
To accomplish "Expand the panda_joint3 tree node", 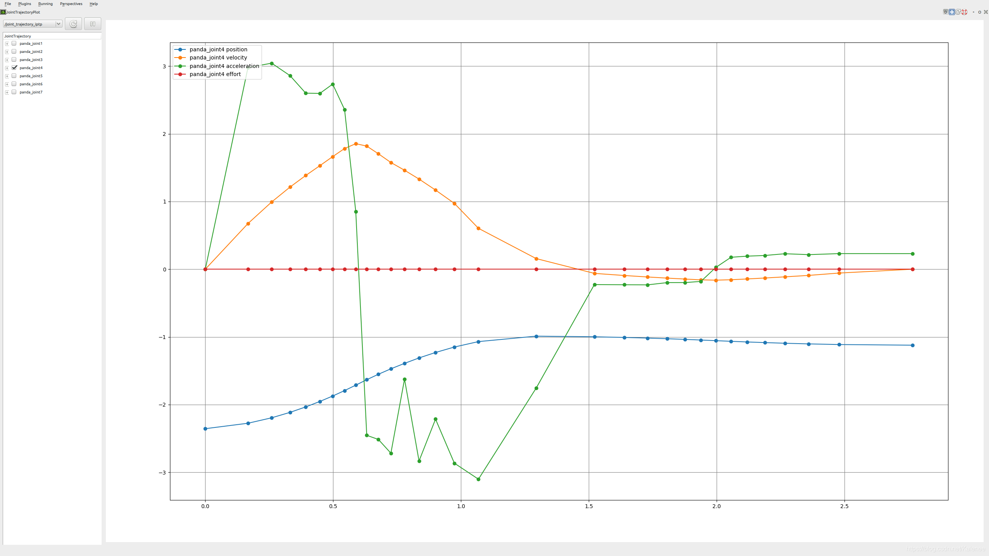I will pos(7,60).
